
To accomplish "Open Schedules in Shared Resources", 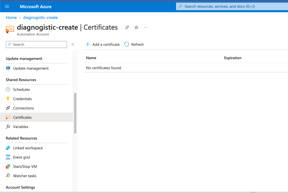I will [36, 89].
